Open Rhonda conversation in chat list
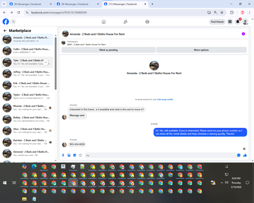This screenshot has height=203, width=254. 27,108
